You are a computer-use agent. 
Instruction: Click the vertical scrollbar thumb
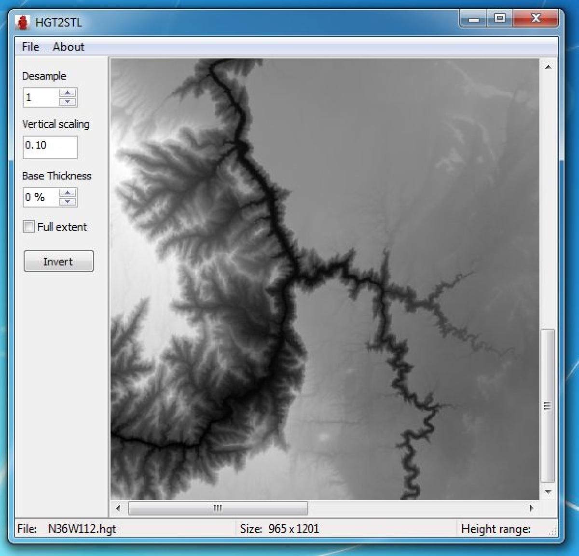(547, 405)
